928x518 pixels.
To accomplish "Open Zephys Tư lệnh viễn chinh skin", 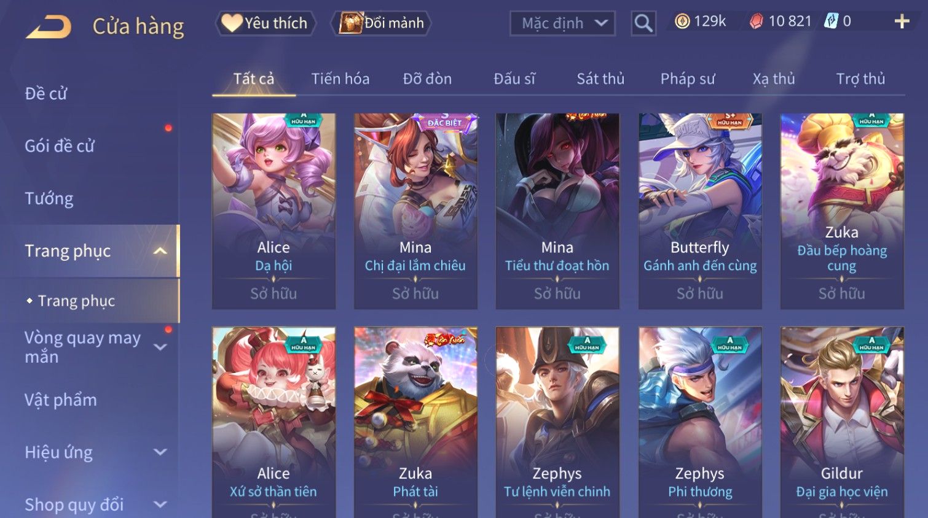I will (x=557, y=422).
